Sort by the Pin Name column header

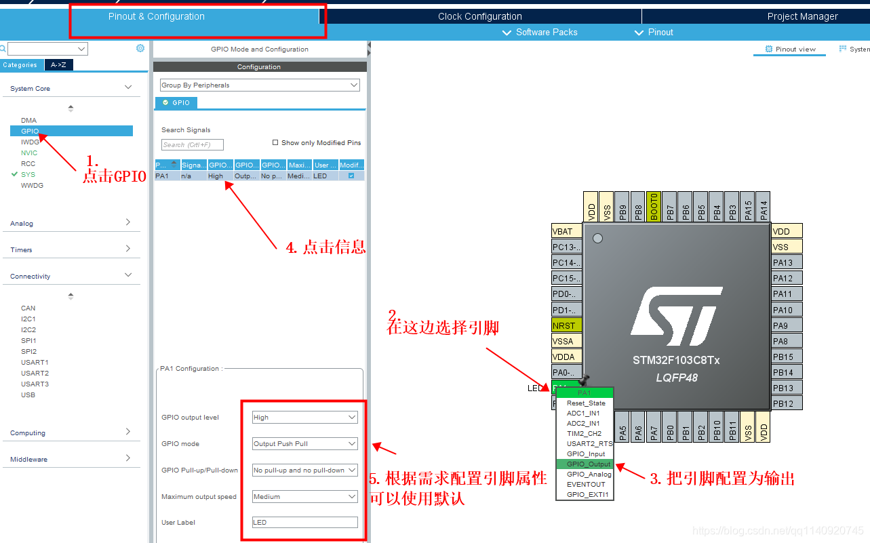point(167,165)
